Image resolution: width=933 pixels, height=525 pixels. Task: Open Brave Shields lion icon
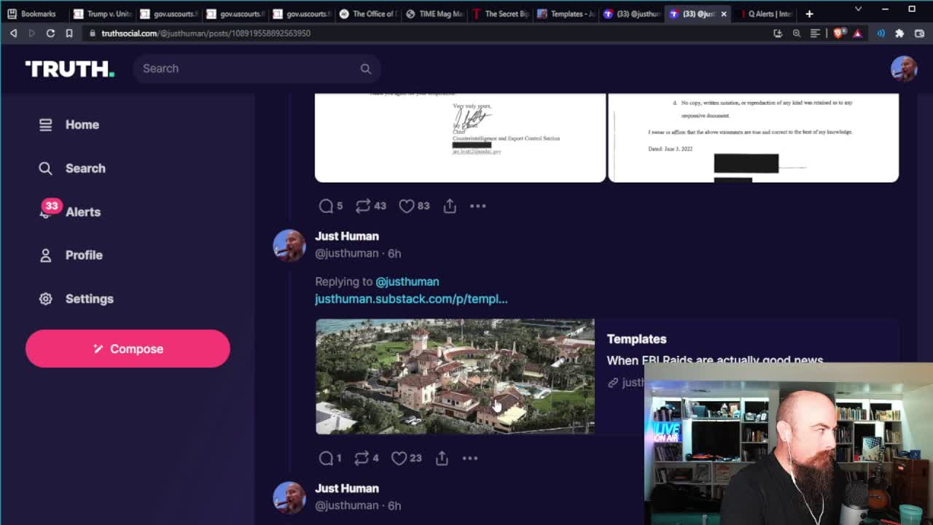[x=839, y=33]
